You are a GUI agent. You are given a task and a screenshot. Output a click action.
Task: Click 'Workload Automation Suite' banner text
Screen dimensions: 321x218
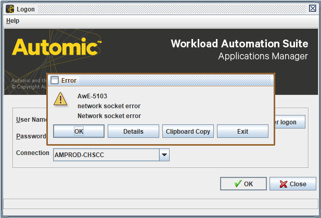(x=239, y=44)
